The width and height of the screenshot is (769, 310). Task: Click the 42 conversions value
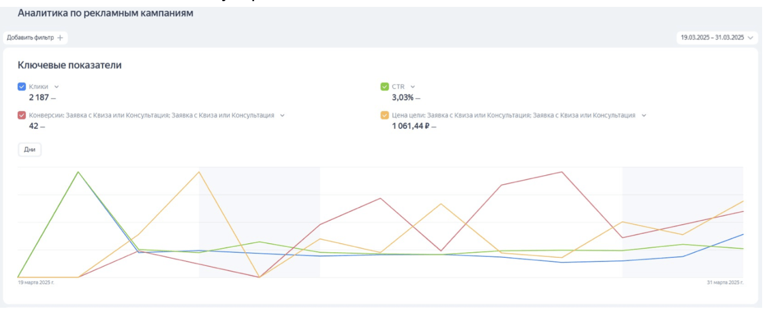33,126
